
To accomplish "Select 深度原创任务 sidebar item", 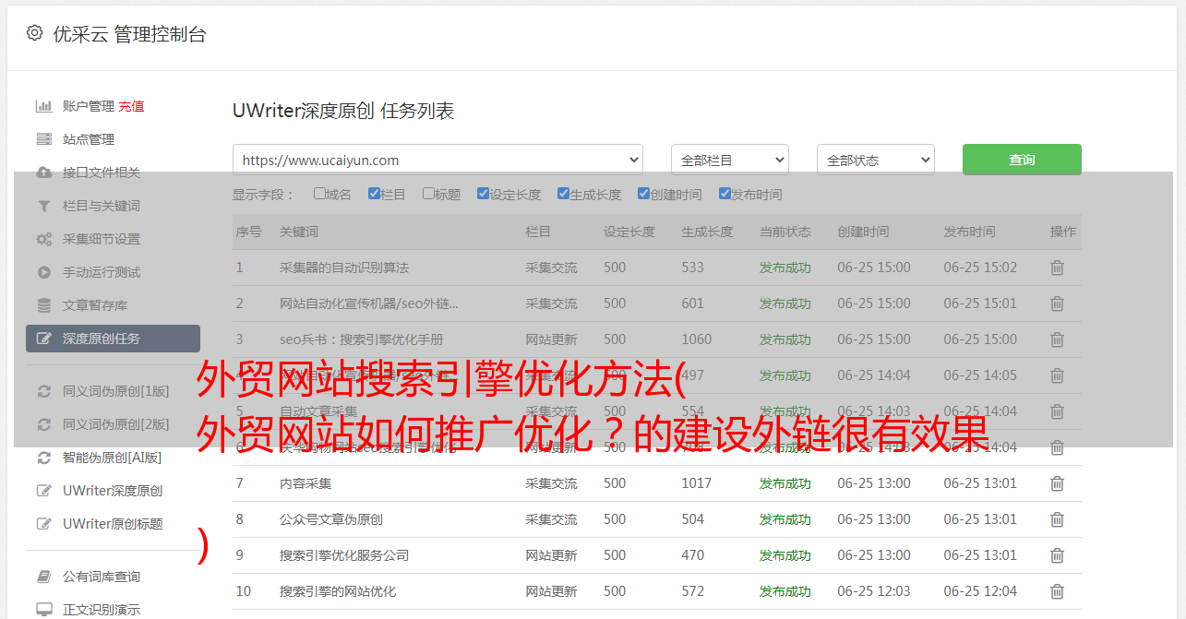I will 113,339.
